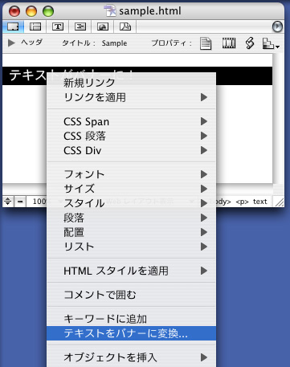Image resolution: width=290 pixels, height=367 pixels.
Task: Click the round arrow button at toolbar right
Action: point(277,27)
